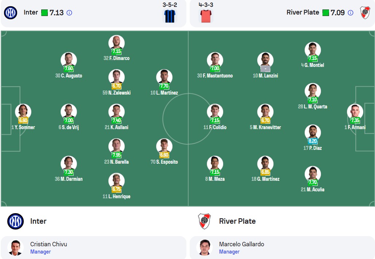Click the Inter 7.13 team rating badge
Screen dimensions: 375x259
coord(53,13)
